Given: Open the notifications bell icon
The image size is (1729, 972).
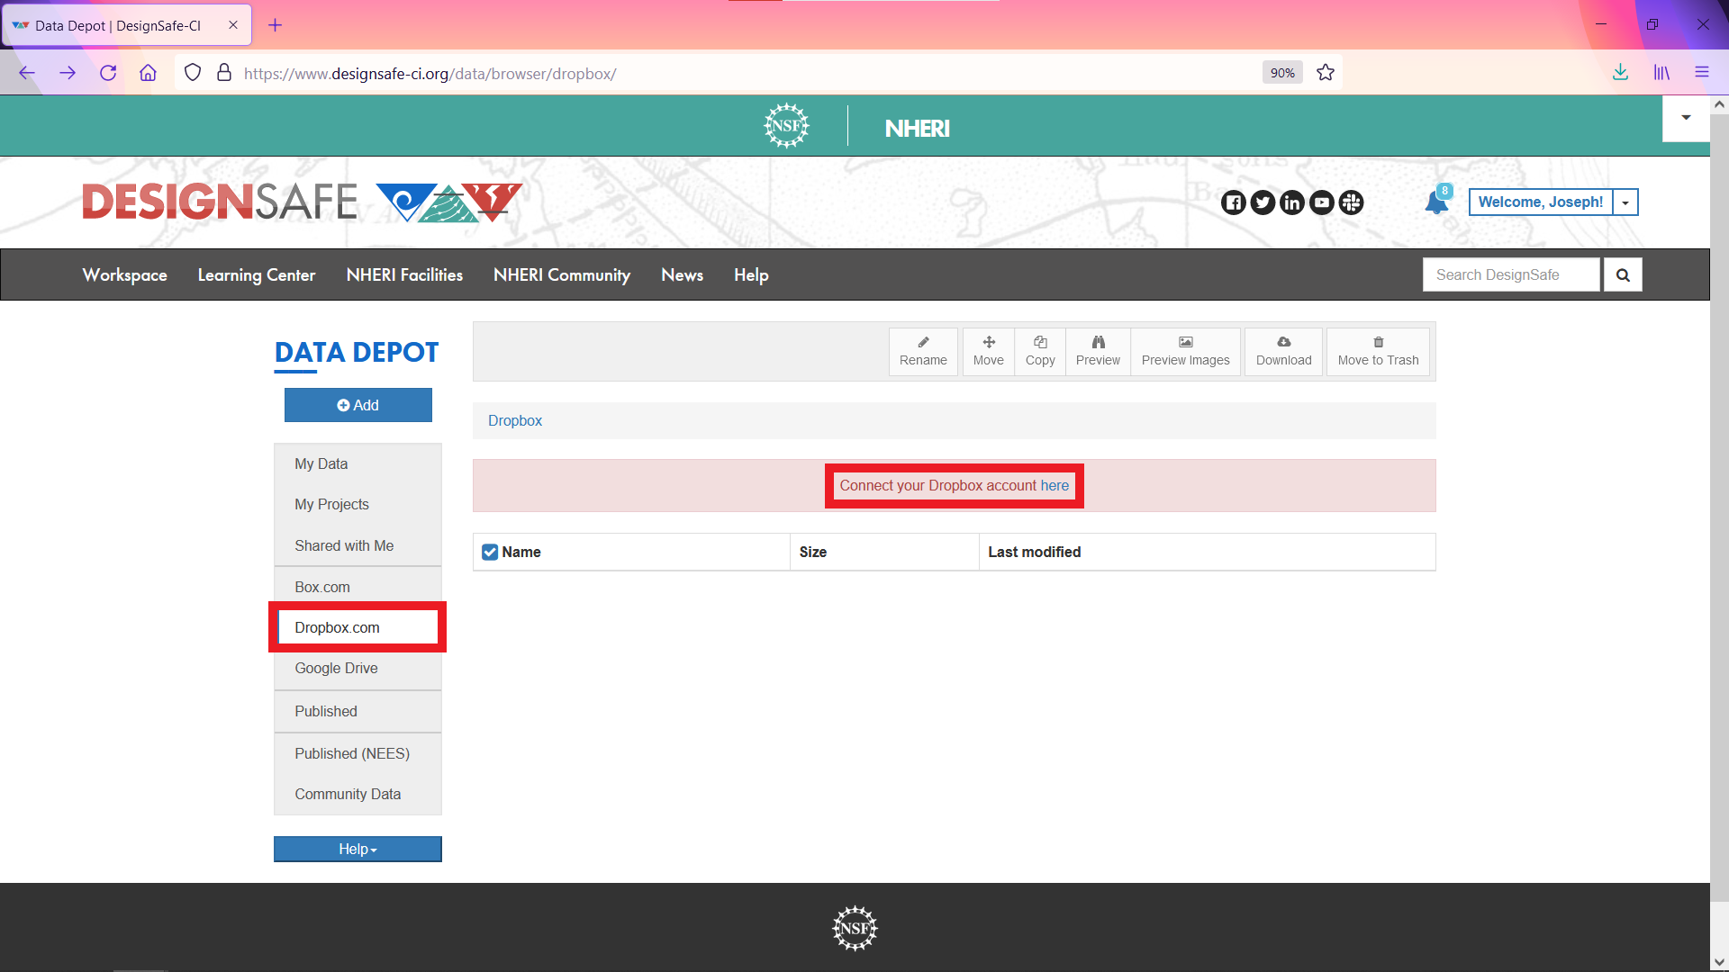Looking at the screenshot, I should click(x=1437, y=202).
